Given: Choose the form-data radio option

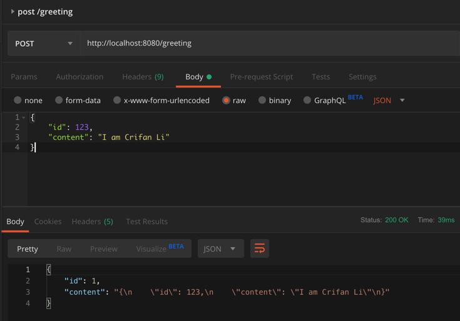Looking at the screenshot, I should tap(59, 100).
